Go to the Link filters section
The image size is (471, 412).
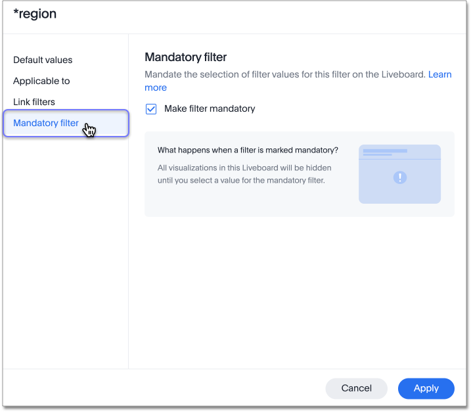coord(34,102)
